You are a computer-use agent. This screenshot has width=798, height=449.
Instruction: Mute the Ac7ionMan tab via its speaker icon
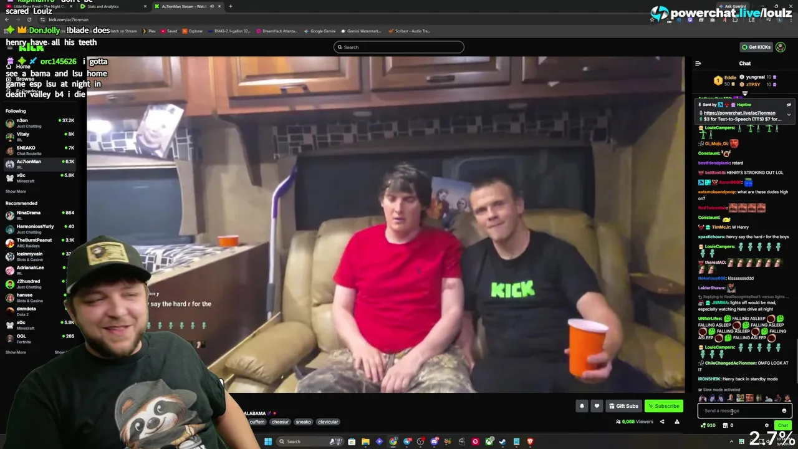point(211,6)
